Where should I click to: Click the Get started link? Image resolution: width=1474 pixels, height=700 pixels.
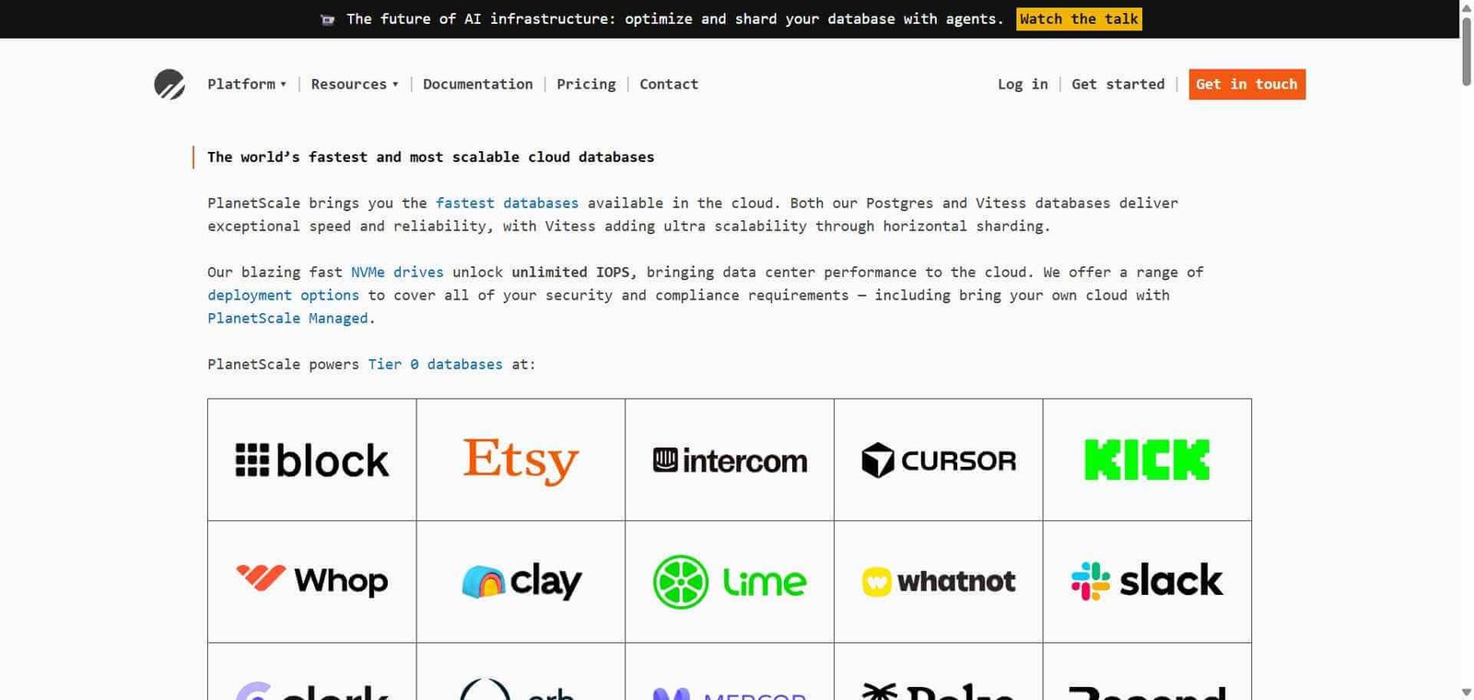[x=1117, y=84]
